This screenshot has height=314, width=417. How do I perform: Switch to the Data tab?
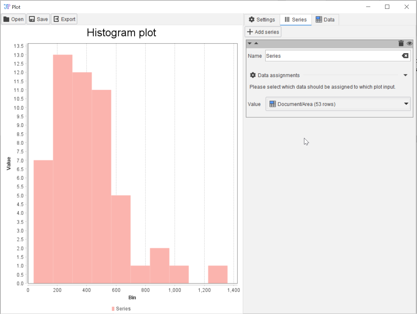tap(325, 20)
